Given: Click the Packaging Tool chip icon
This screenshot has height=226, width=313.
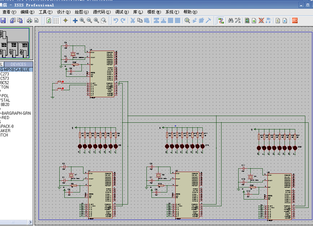Looking at the screenshot, I should point(201,20).
